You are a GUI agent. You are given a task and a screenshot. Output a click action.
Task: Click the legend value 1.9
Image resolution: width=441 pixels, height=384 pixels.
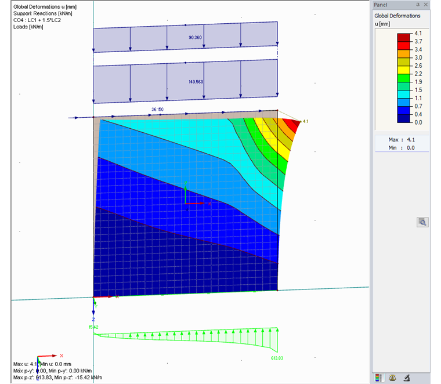tap(418, 82)
